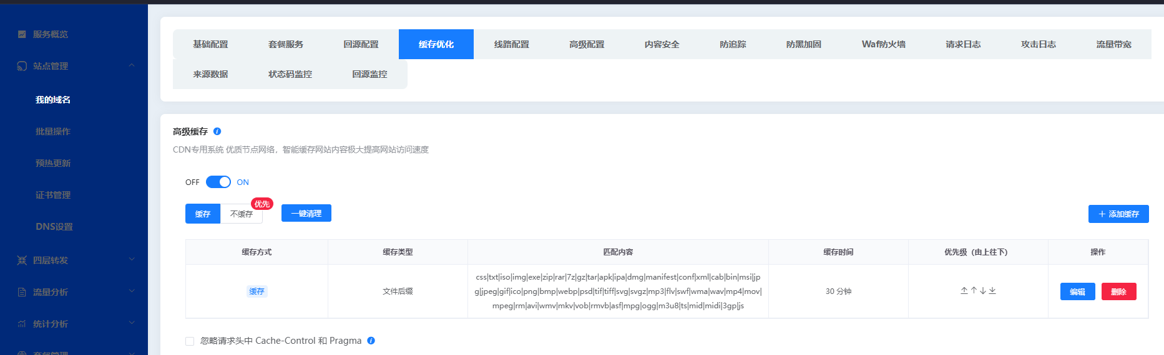Click the move-down-one priority arrow
The height and width of the screenshot is (355, 1164).
click(x=983, y=291)
